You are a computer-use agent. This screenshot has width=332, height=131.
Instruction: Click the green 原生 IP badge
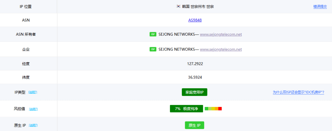(195, 125)
